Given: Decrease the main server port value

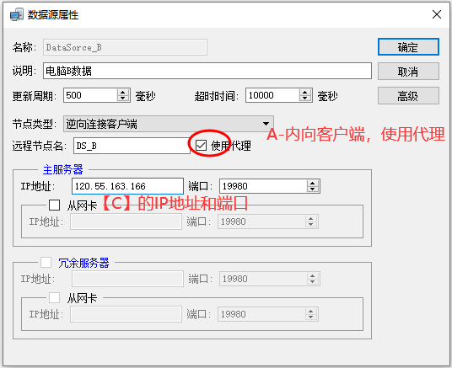Looking at the screenshot, I should tap(313, 189).
